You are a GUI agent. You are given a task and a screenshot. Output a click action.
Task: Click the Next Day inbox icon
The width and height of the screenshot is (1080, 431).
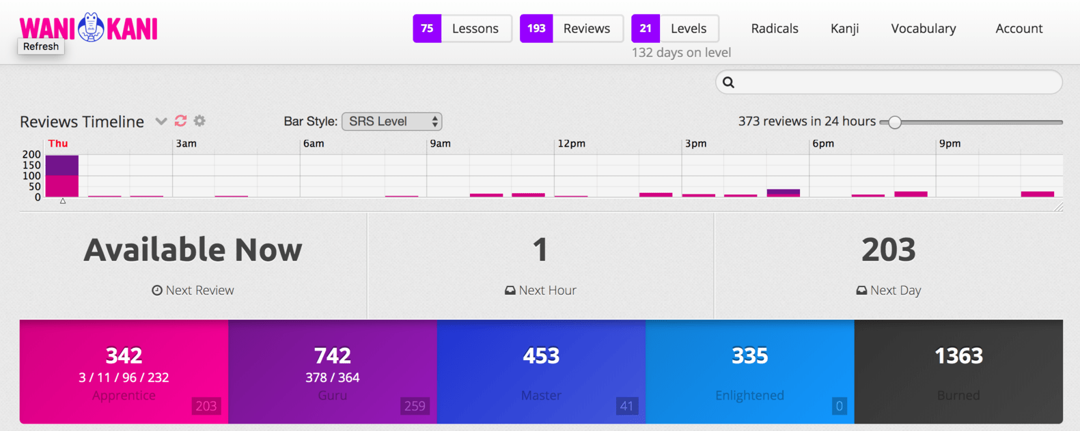click(x=861, y=291)
